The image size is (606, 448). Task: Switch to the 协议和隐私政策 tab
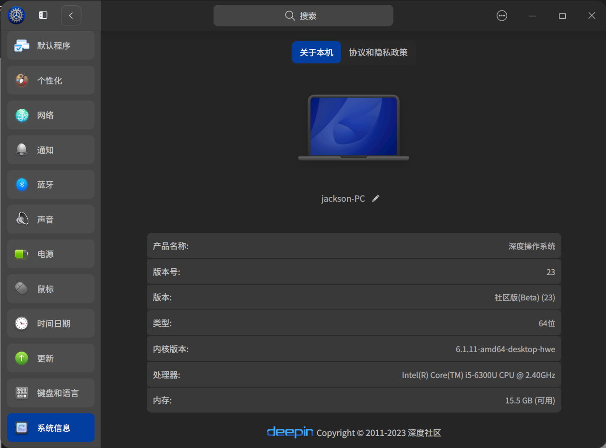click(379, 52)
